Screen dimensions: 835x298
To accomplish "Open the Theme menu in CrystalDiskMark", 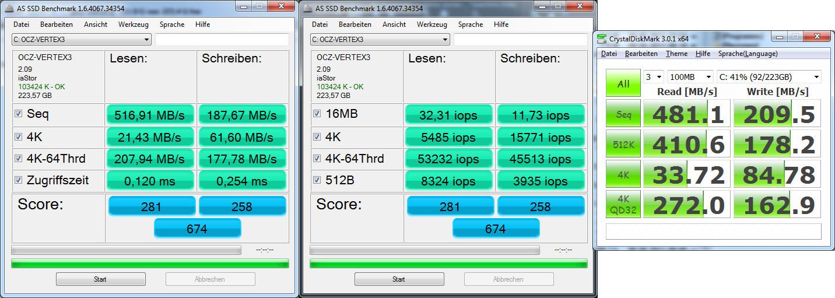I will 676,54.
